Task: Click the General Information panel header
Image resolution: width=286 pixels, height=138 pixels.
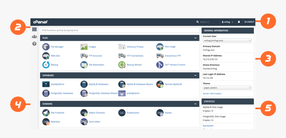Action: click(x=227, y=31)
